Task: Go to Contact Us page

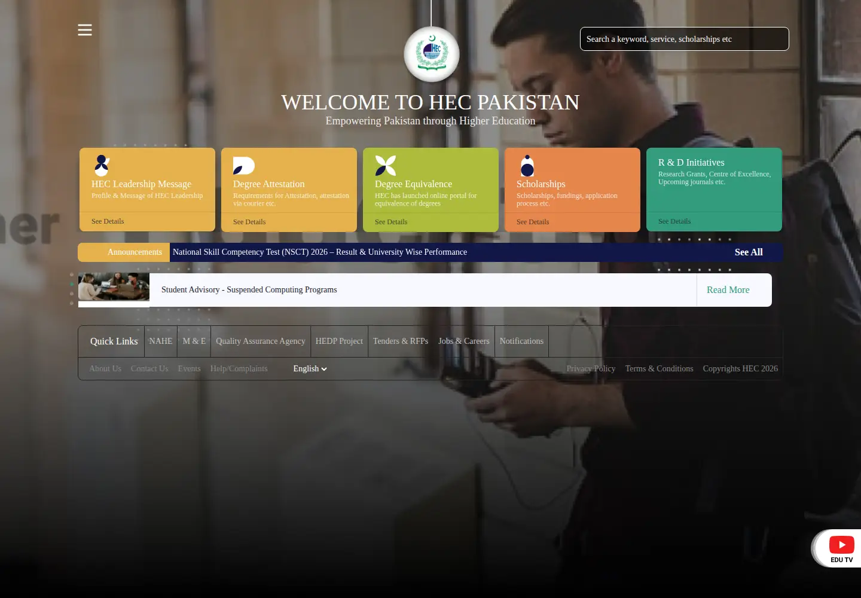Action: click(149, 369)
